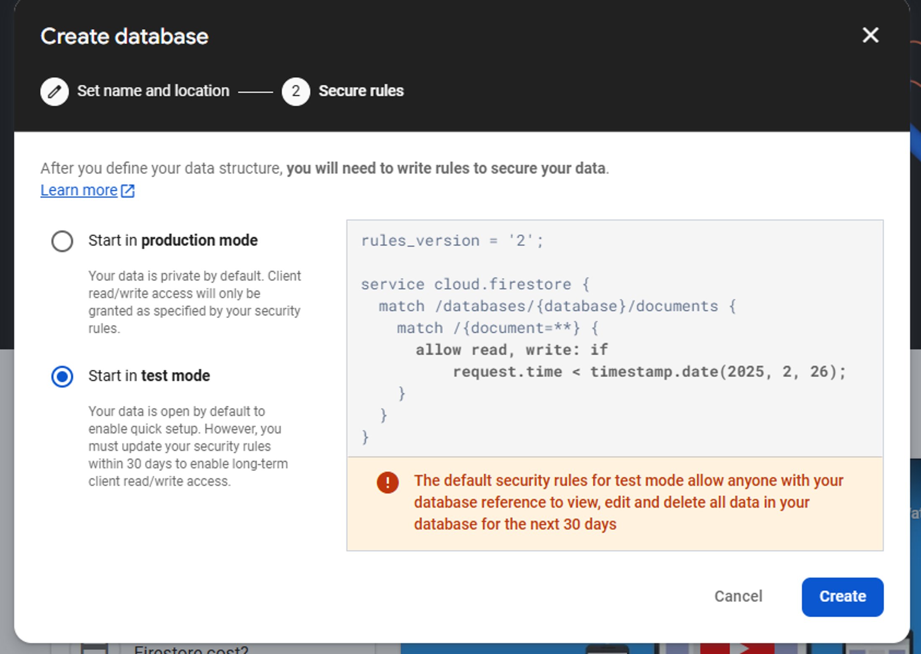
Task: Open the Learn more link
Action: coord(79,190)
